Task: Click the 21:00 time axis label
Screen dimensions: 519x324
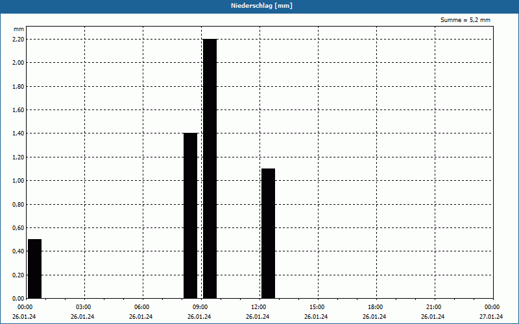Action: (434, 307)
